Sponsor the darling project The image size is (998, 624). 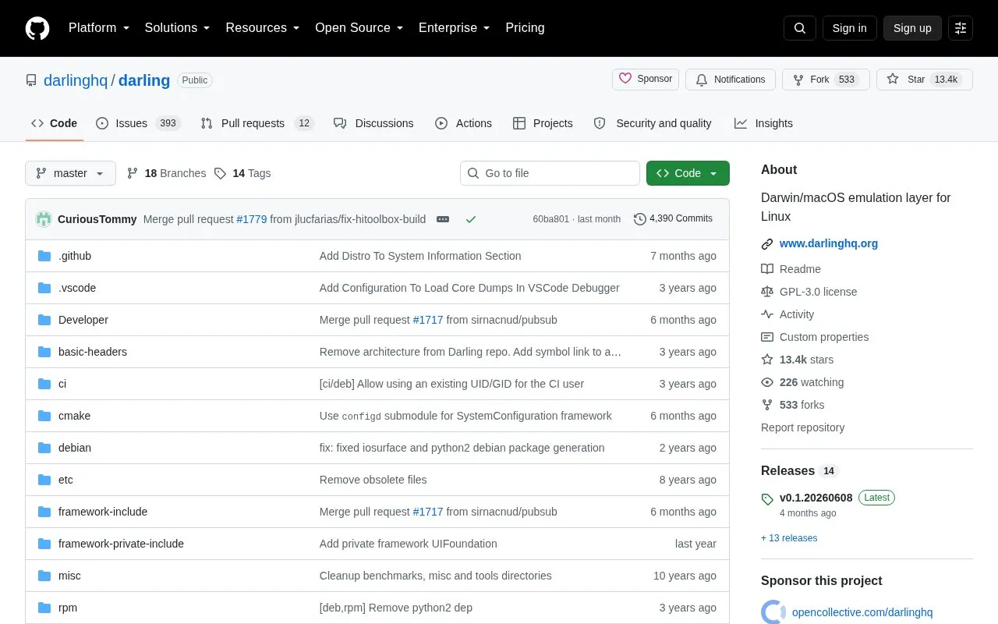646,80
